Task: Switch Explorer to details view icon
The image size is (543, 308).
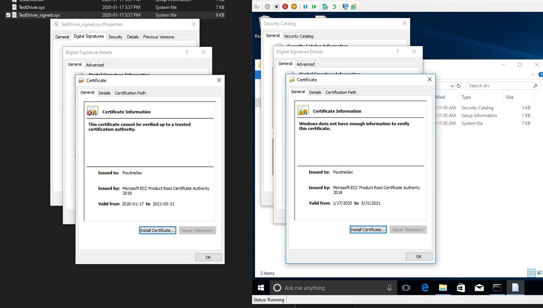Action: pyautogui.click(x=532, y=273)
